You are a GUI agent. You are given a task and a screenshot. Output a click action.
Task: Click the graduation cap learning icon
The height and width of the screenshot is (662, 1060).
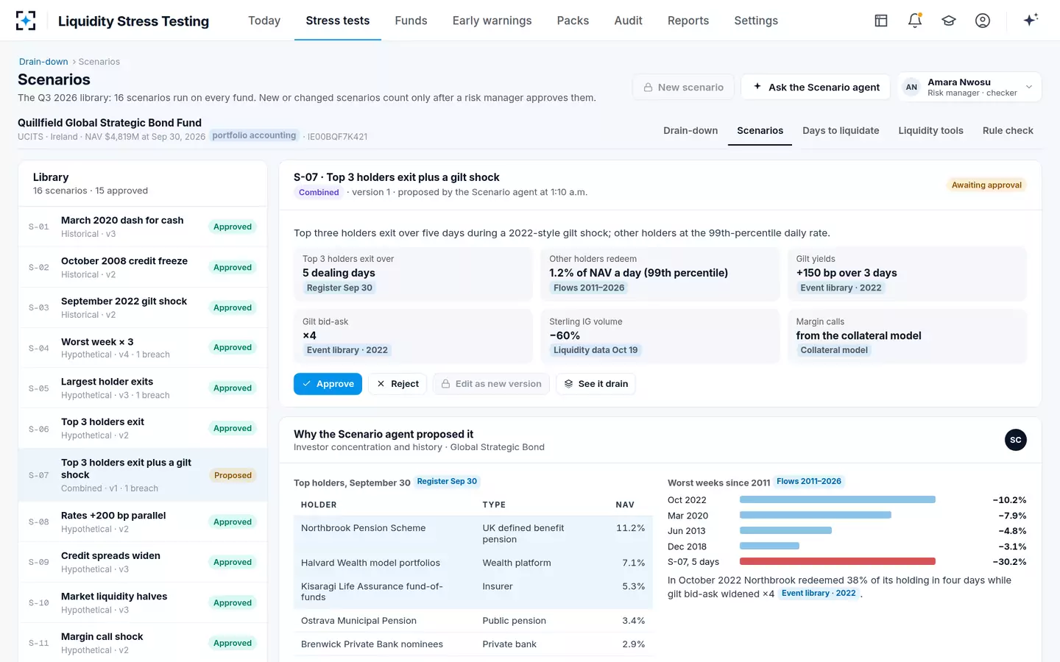point(949,21)
